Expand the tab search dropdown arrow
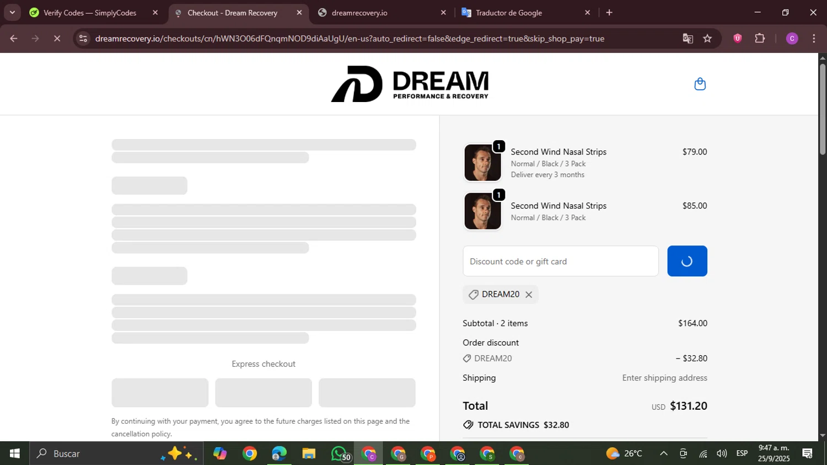 pyautogui.click(x=12, y=12)
